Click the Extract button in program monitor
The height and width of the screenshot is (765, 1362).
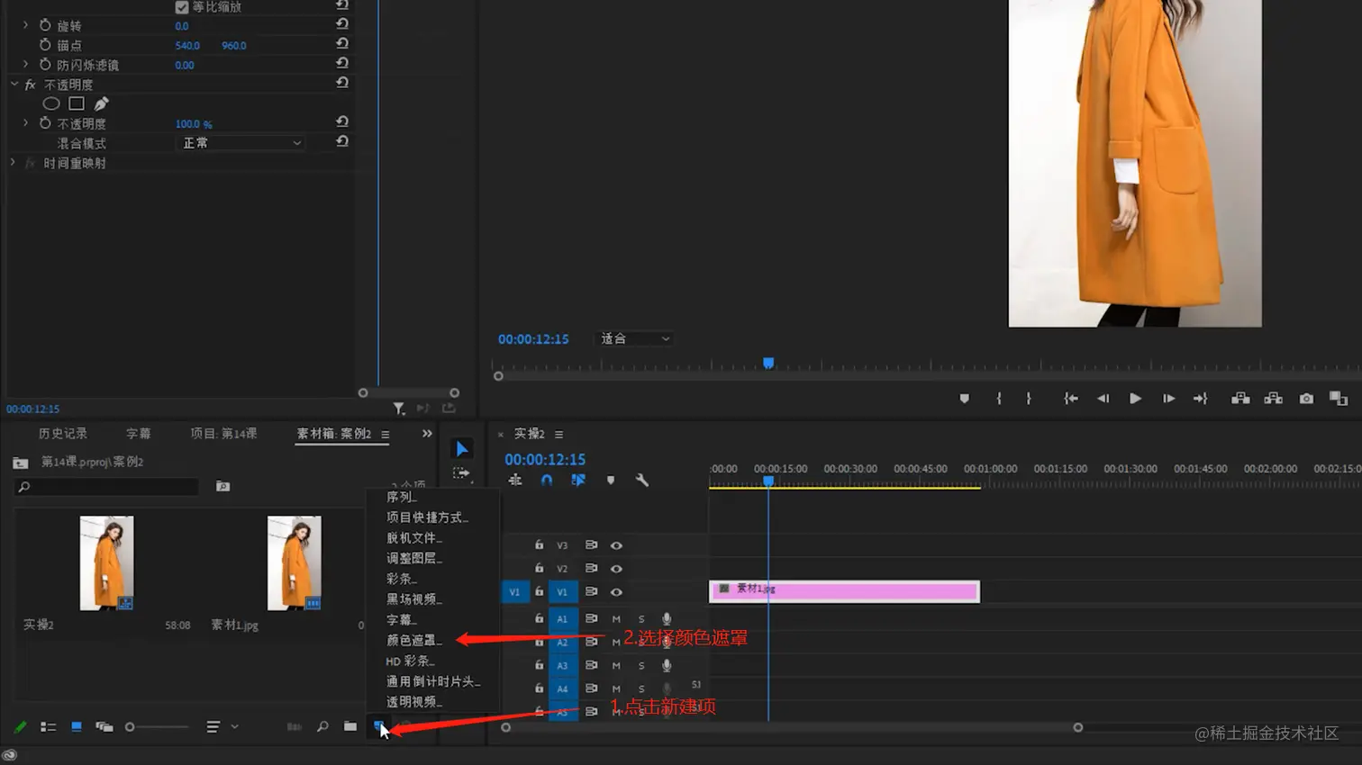coord(1273,399)
